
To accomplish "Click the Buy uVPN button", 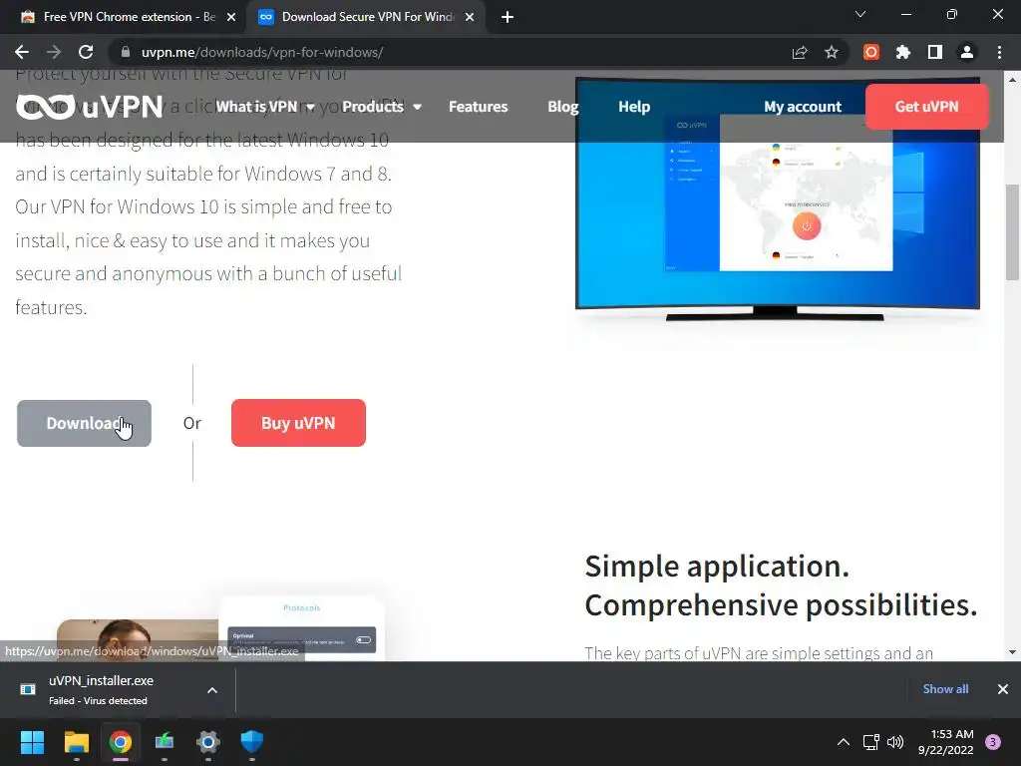I will coord(298,423).
